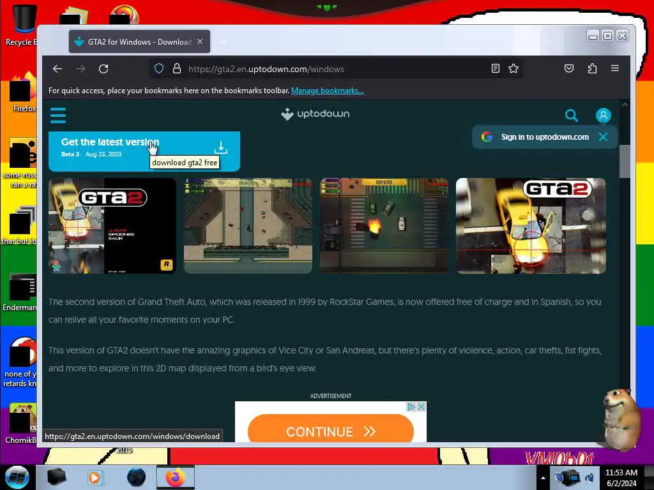Click the Firefox taskbar icon

tap(176, 477)
